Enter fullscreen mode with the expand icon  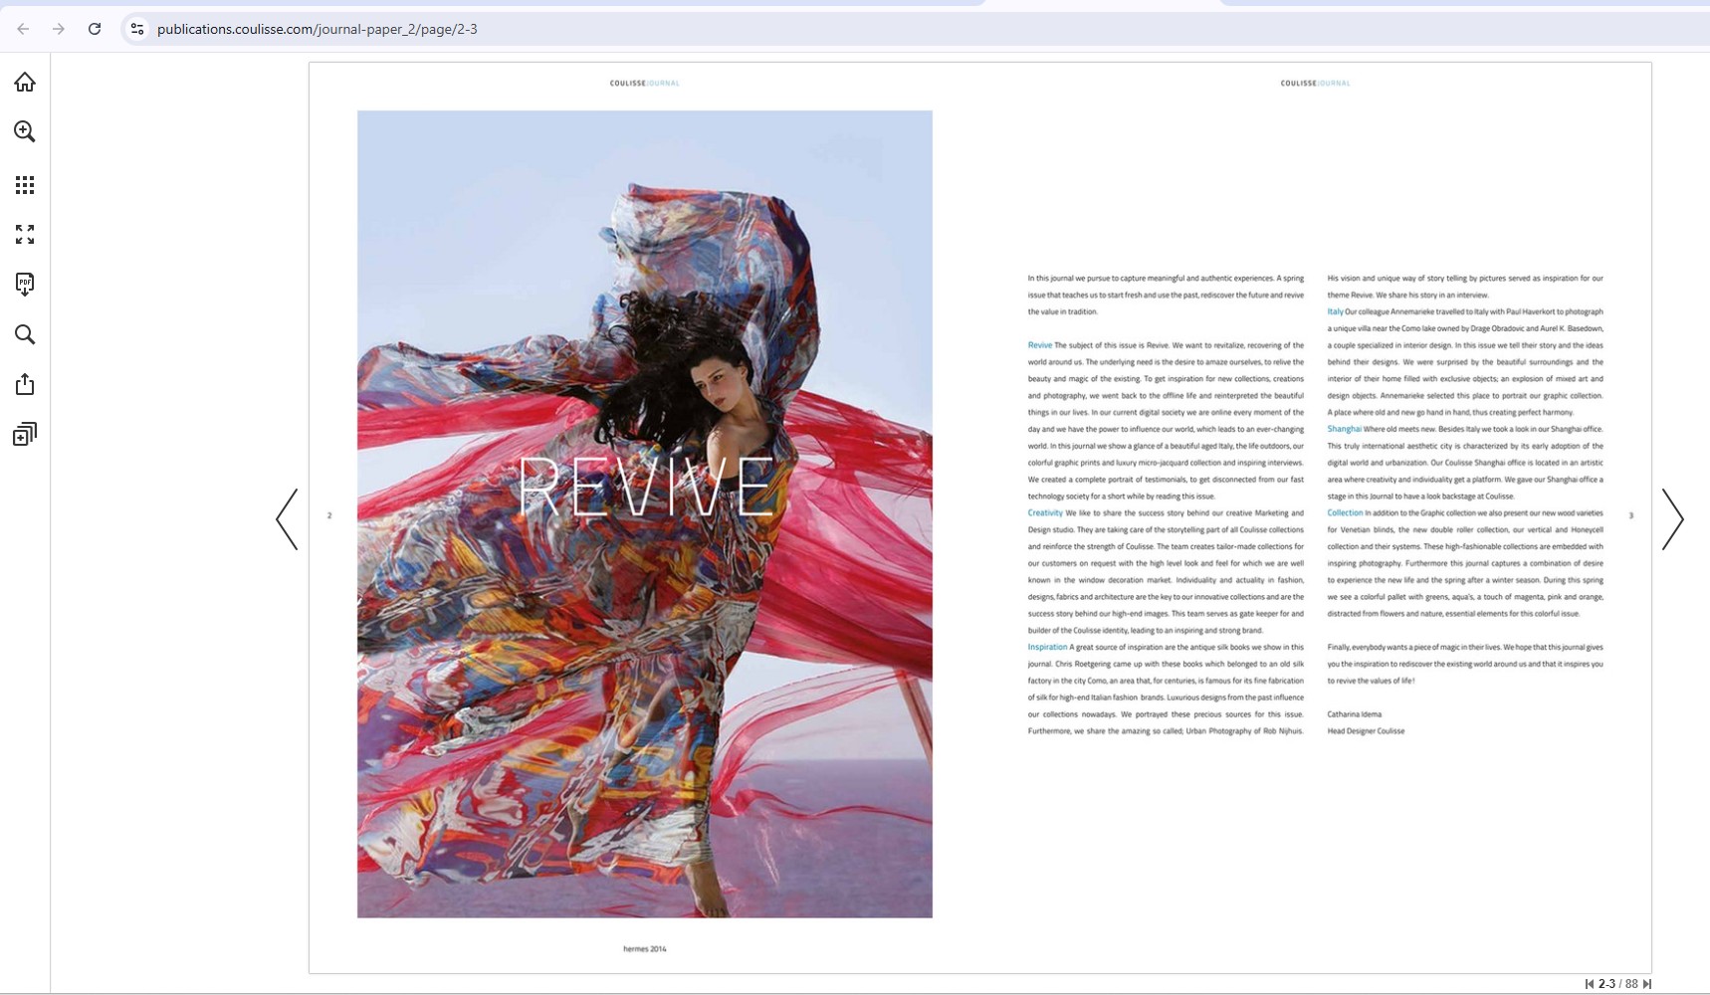(25, 234)
